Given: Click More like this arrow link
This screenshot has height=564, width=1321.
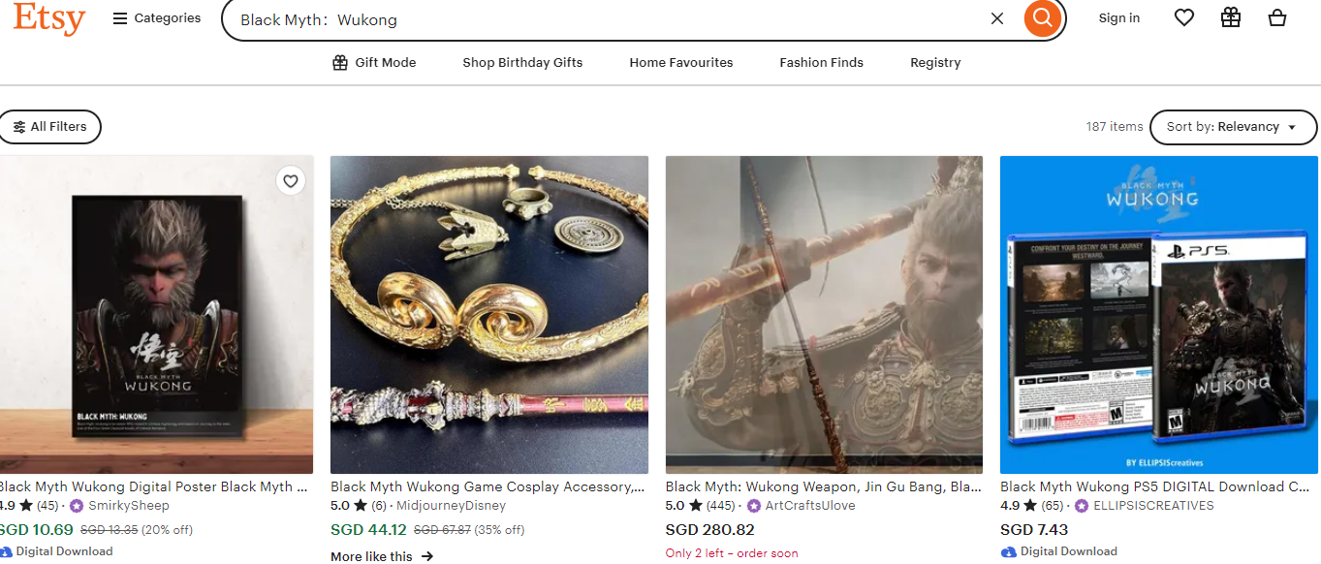Looking at the screenshot, I should pos(382,556).
